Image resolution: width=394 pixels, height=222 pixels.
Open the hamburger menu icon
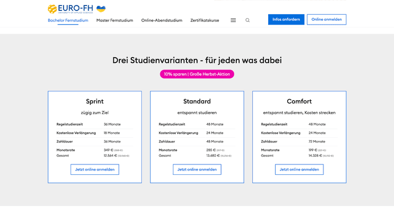pos(233,20)
